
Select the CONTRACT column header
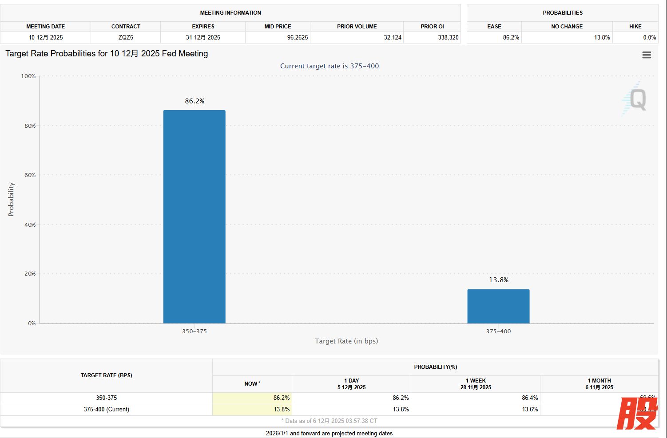[x=126, y=27]
